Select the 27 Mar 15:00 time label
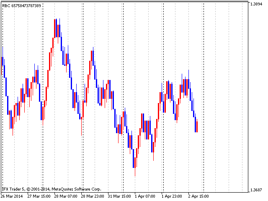 (x=39, y=196)
